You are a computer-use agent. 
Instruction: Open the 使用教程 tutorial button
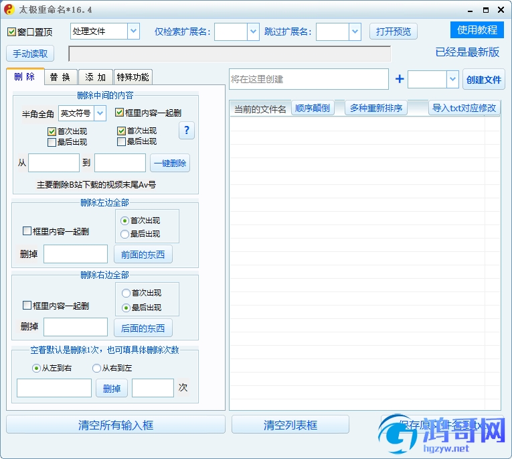pyautogui.click(x=477, y=29)
